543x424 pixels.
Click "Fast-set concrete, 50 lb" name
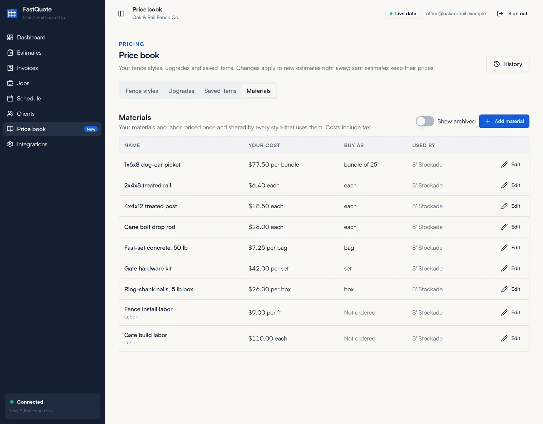click(x=156, y=248)
